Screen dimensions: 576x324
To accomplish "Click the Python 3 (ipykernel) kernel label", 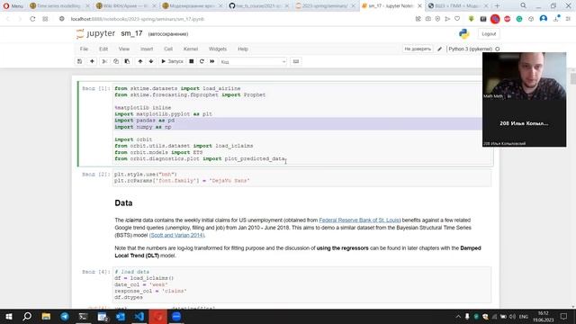I will [470, 49].
